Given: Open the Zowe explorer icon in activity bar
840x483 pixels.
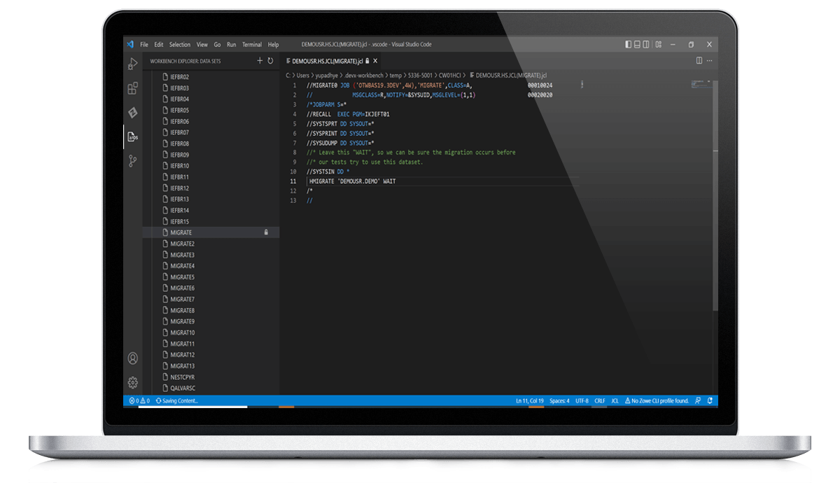Looking at the screenshot, I should (x=132, y=113).
